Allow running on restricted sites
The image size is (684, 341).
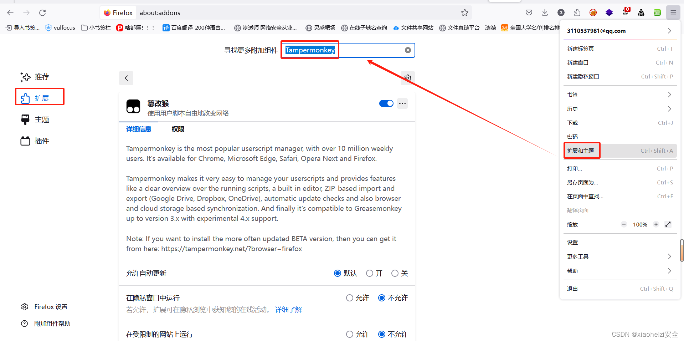(350, 334)
